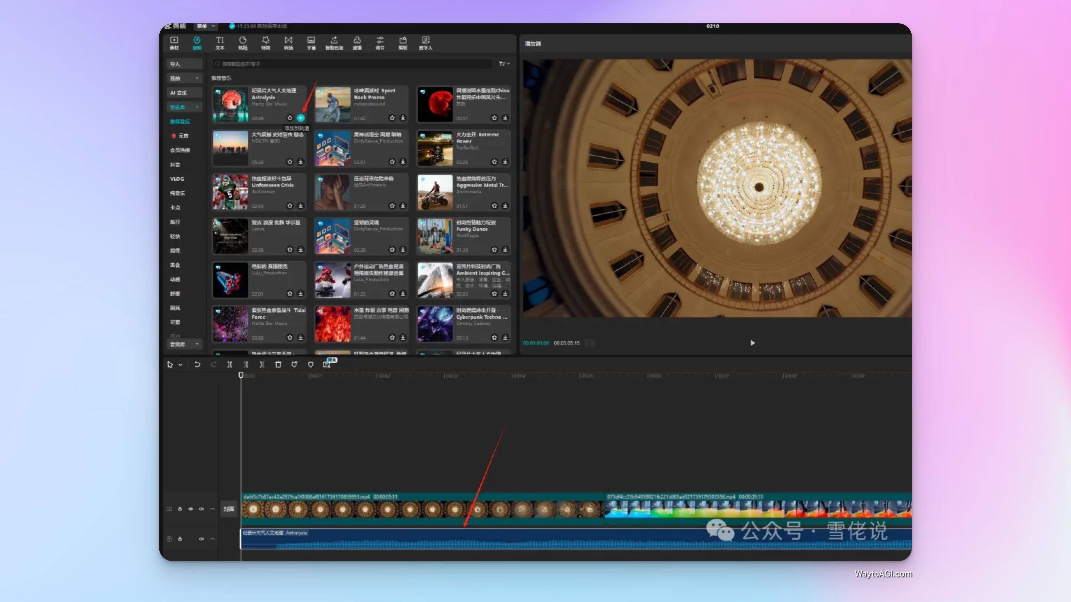Select the Astralysis audio clip on timeline
This screenshot has height=602, width=1071.
click(x=576, y=539)
